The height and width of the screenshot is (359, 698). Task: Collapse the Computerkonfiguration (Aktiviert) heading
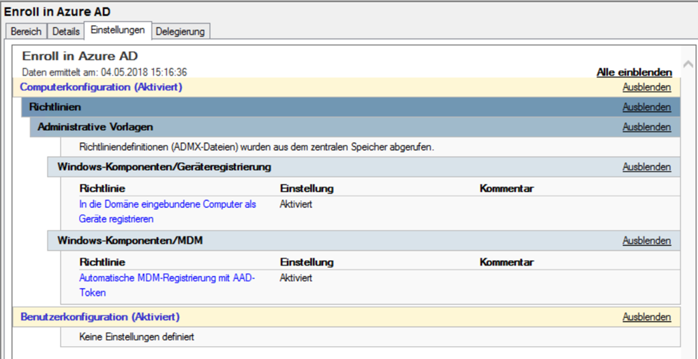[x=101, y=87]
